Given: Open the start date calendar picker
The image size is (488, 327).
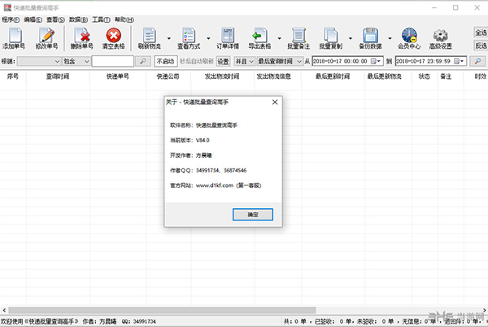Looking at the screenshot, I should (x=376, y=61).
